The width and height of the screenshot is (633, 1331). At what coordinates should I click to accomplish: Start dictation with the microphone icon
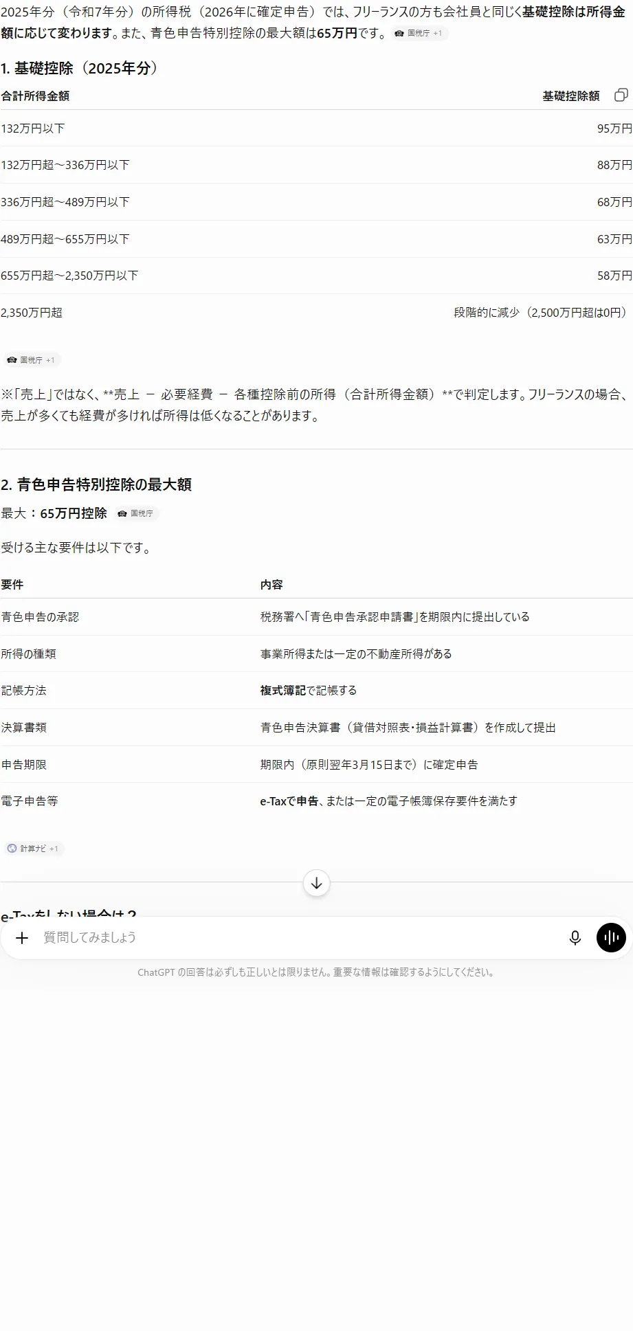point(575,937)
